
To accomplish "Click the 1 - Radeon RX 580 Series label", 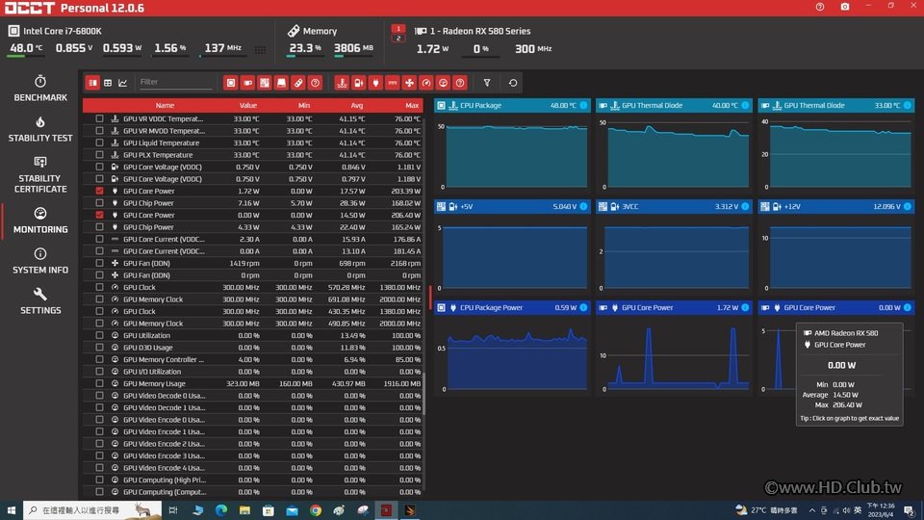I will pyautogui.click(x=480, y=31).
